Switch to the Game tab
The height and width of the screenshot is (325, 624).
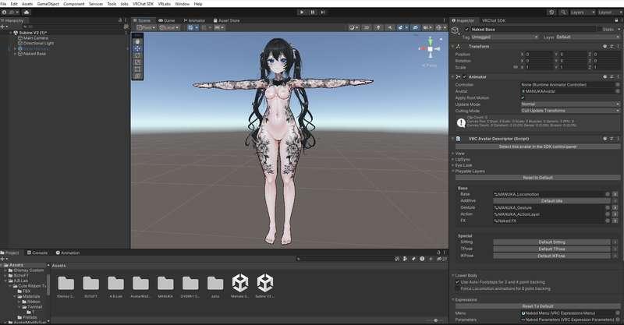tap(167, 20)
